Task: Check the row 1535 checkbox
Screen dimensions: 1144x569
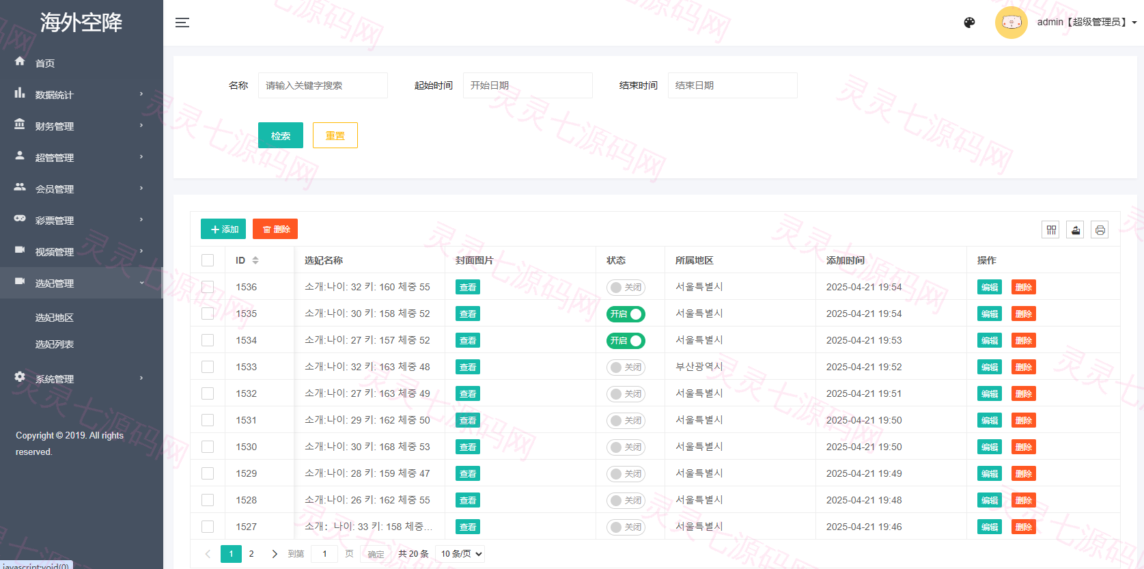Action: [x=208, y=314]
